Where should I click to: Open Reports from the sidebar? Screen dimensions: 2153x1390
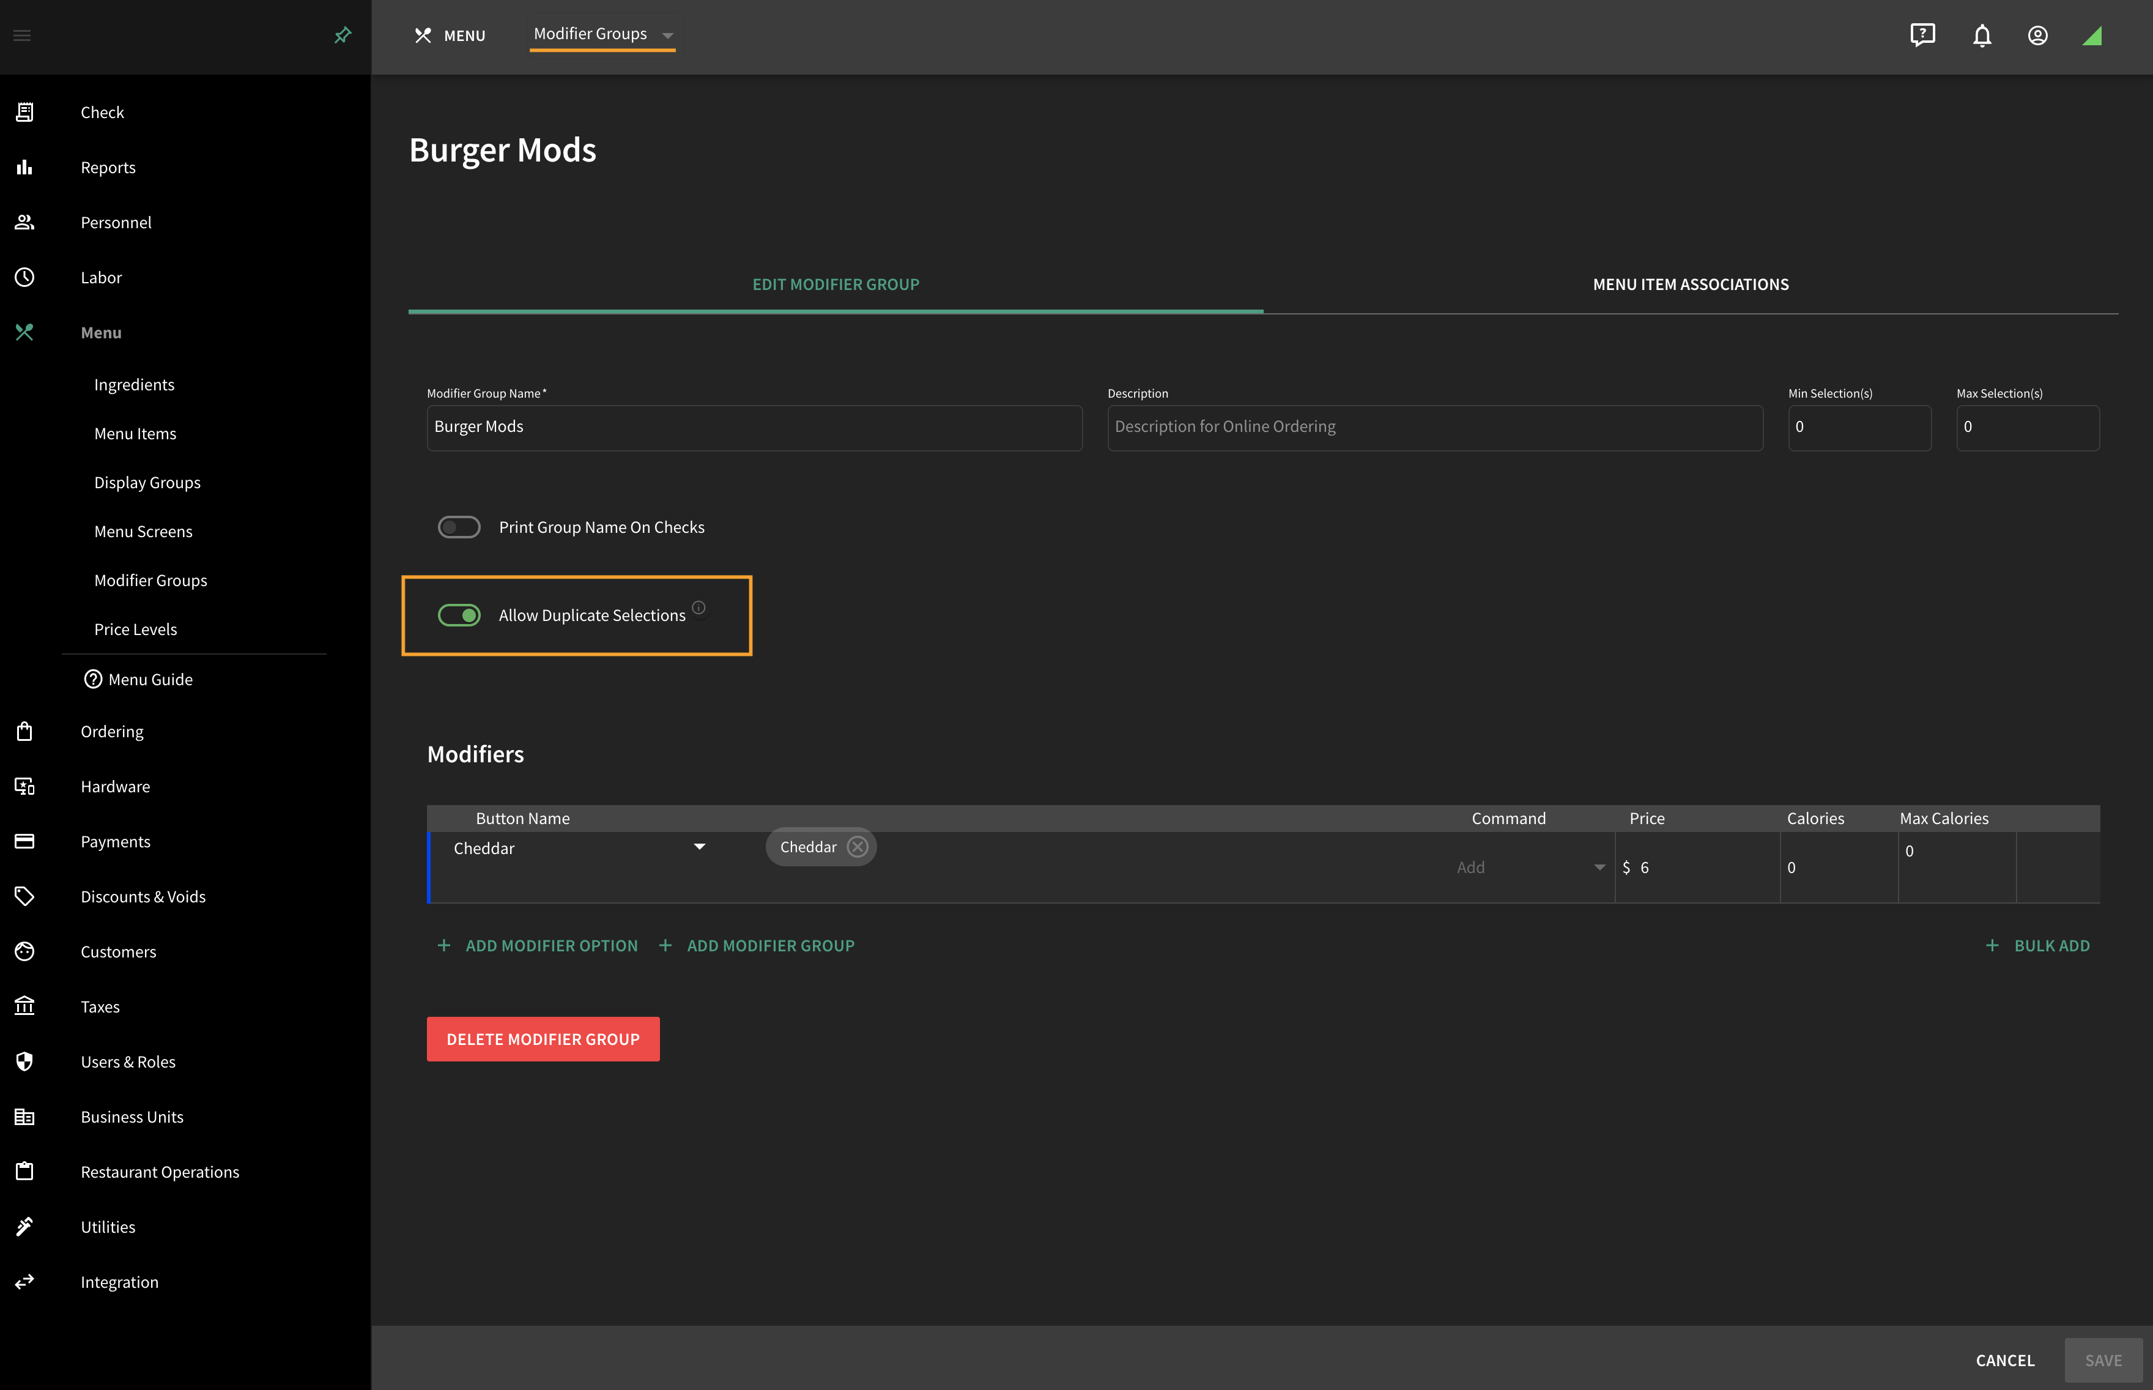point(108,167)
